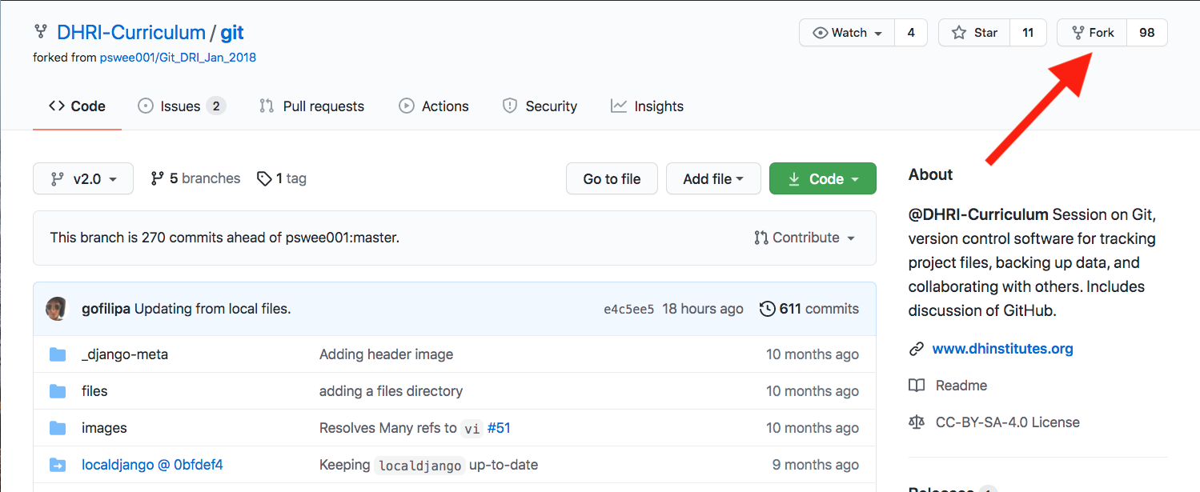The height and width of the screenshot is (492, 1200).
Task: Open commit message Keeping localdjango up-to-date
Action: 428,465
